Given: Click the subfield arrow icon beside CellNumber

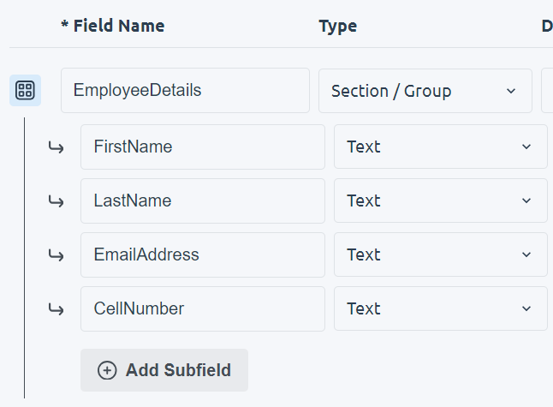Looking at the screenshot, I should click(x=56, y=309).
